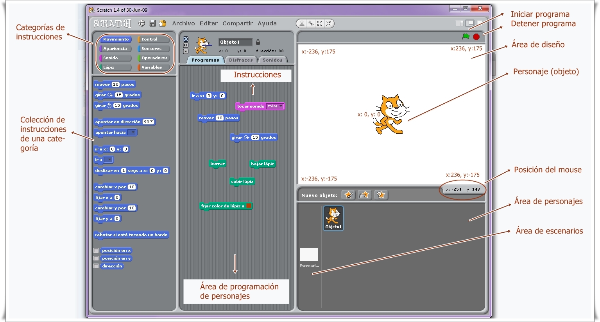Click the Objeto1 sprite name field
The image size is (600, 322).
[235, 42]
